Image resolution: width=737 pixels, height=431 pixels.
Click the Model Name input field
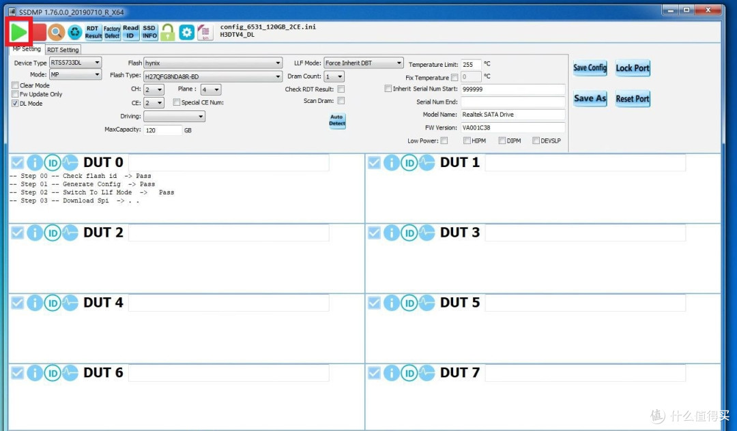point(512,115)
